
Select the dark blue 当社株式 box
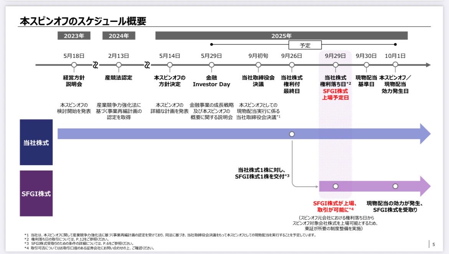(36, 142)
